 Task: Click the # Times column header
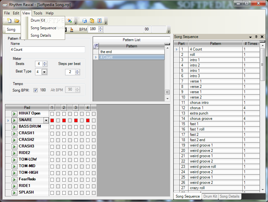pyautogui.click(x=251, y=44)
